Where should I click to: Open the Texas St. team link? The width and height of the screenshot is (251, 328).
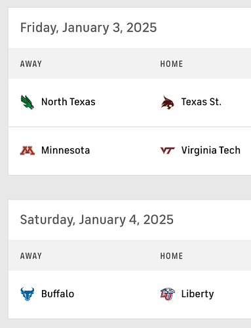[201, 102]
